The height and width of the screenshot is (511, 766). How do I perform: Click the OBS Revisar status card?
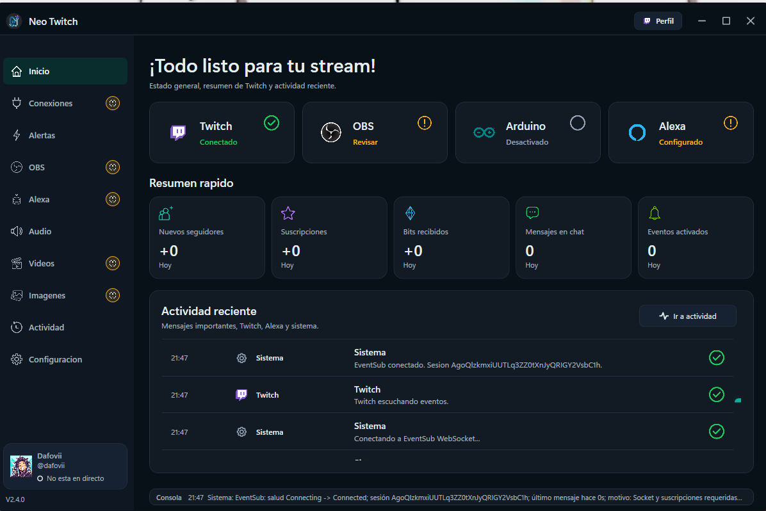click(x=375, y=133)
